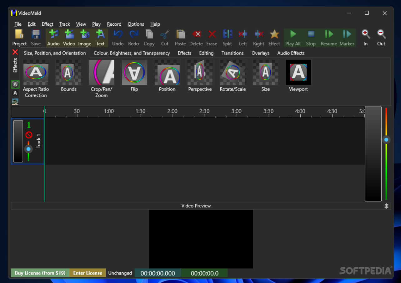Adjust master volume slider knob
The height and width of the screenshot is (283, 401).
pos(386,140)
